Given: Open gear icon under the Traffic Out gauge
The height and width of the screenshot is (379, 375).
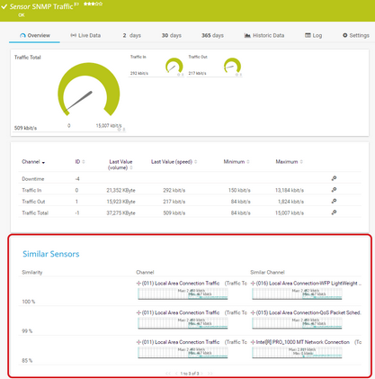Looking at the screenshot, I should (x=237, y=75).
